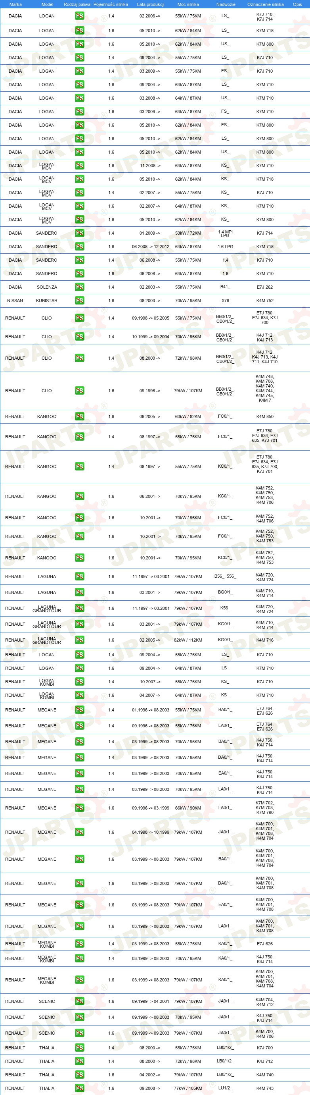Select the 77kW / 105KM power cell

(x=188, y=1088)
